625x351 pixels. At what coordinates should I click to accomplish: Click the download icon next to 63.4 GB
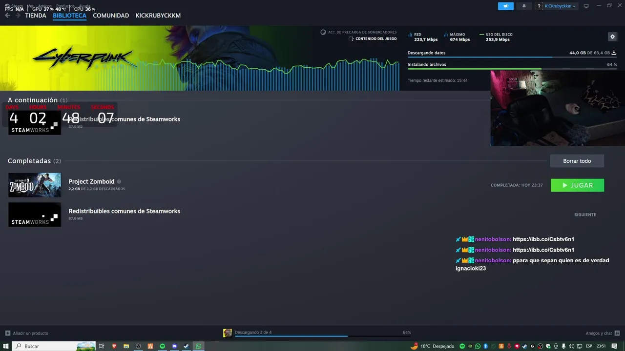coord(614,53)
